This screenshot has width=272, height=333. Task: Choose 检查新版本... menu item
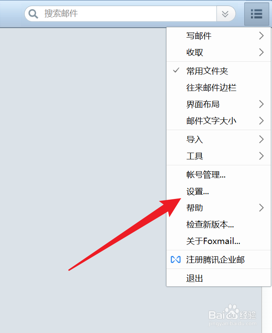[218, 224]
